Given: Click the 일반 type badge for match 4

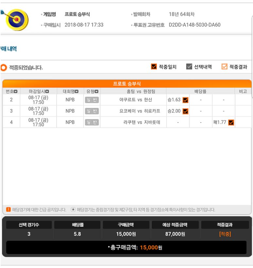Looking at the screenshot, I should click(92, 122).
